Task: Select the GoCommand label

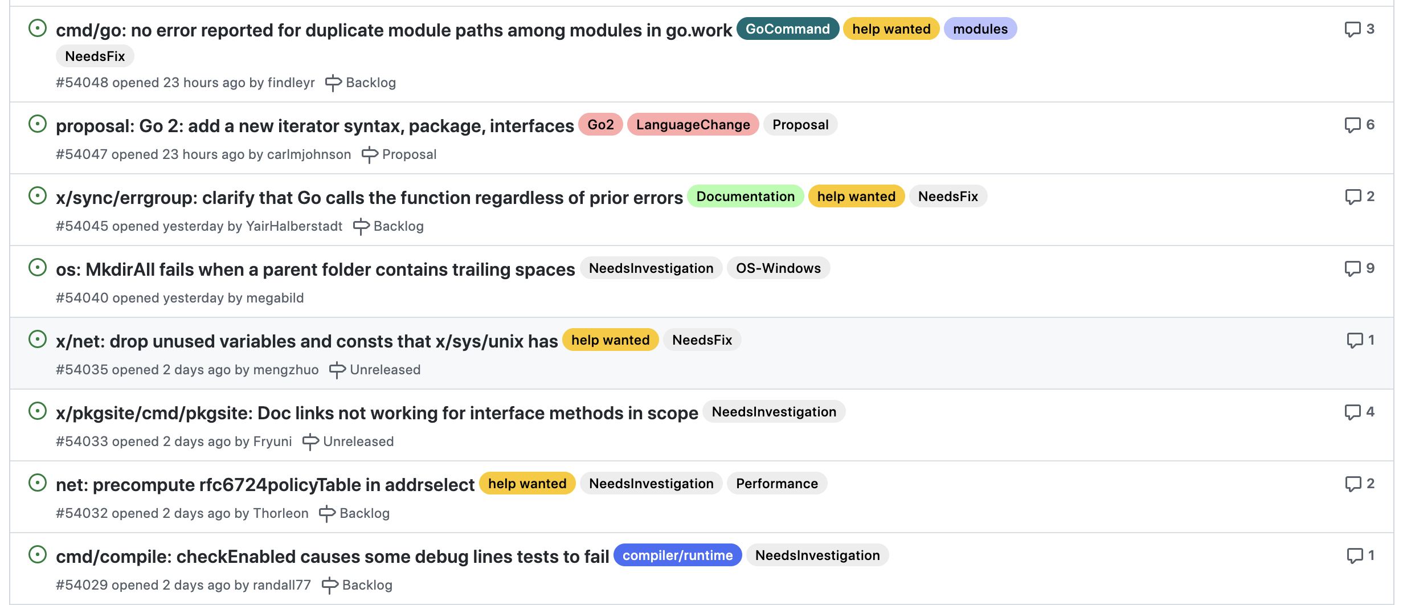Action: tap(788, 29)
